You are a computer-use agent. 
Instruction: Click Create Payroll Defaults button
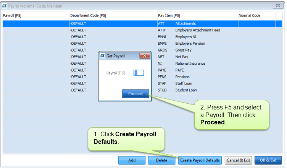pos(200,160)
